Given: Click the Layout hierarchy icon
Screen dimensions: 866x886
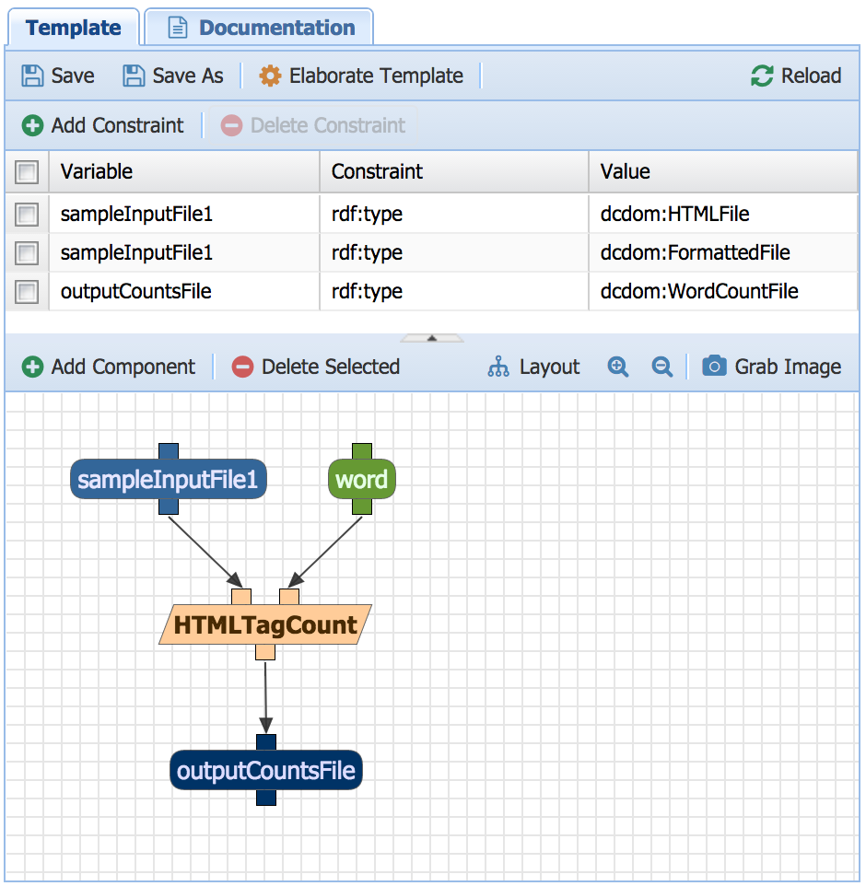Looking at the screenshot, I should tap(498, 367).
